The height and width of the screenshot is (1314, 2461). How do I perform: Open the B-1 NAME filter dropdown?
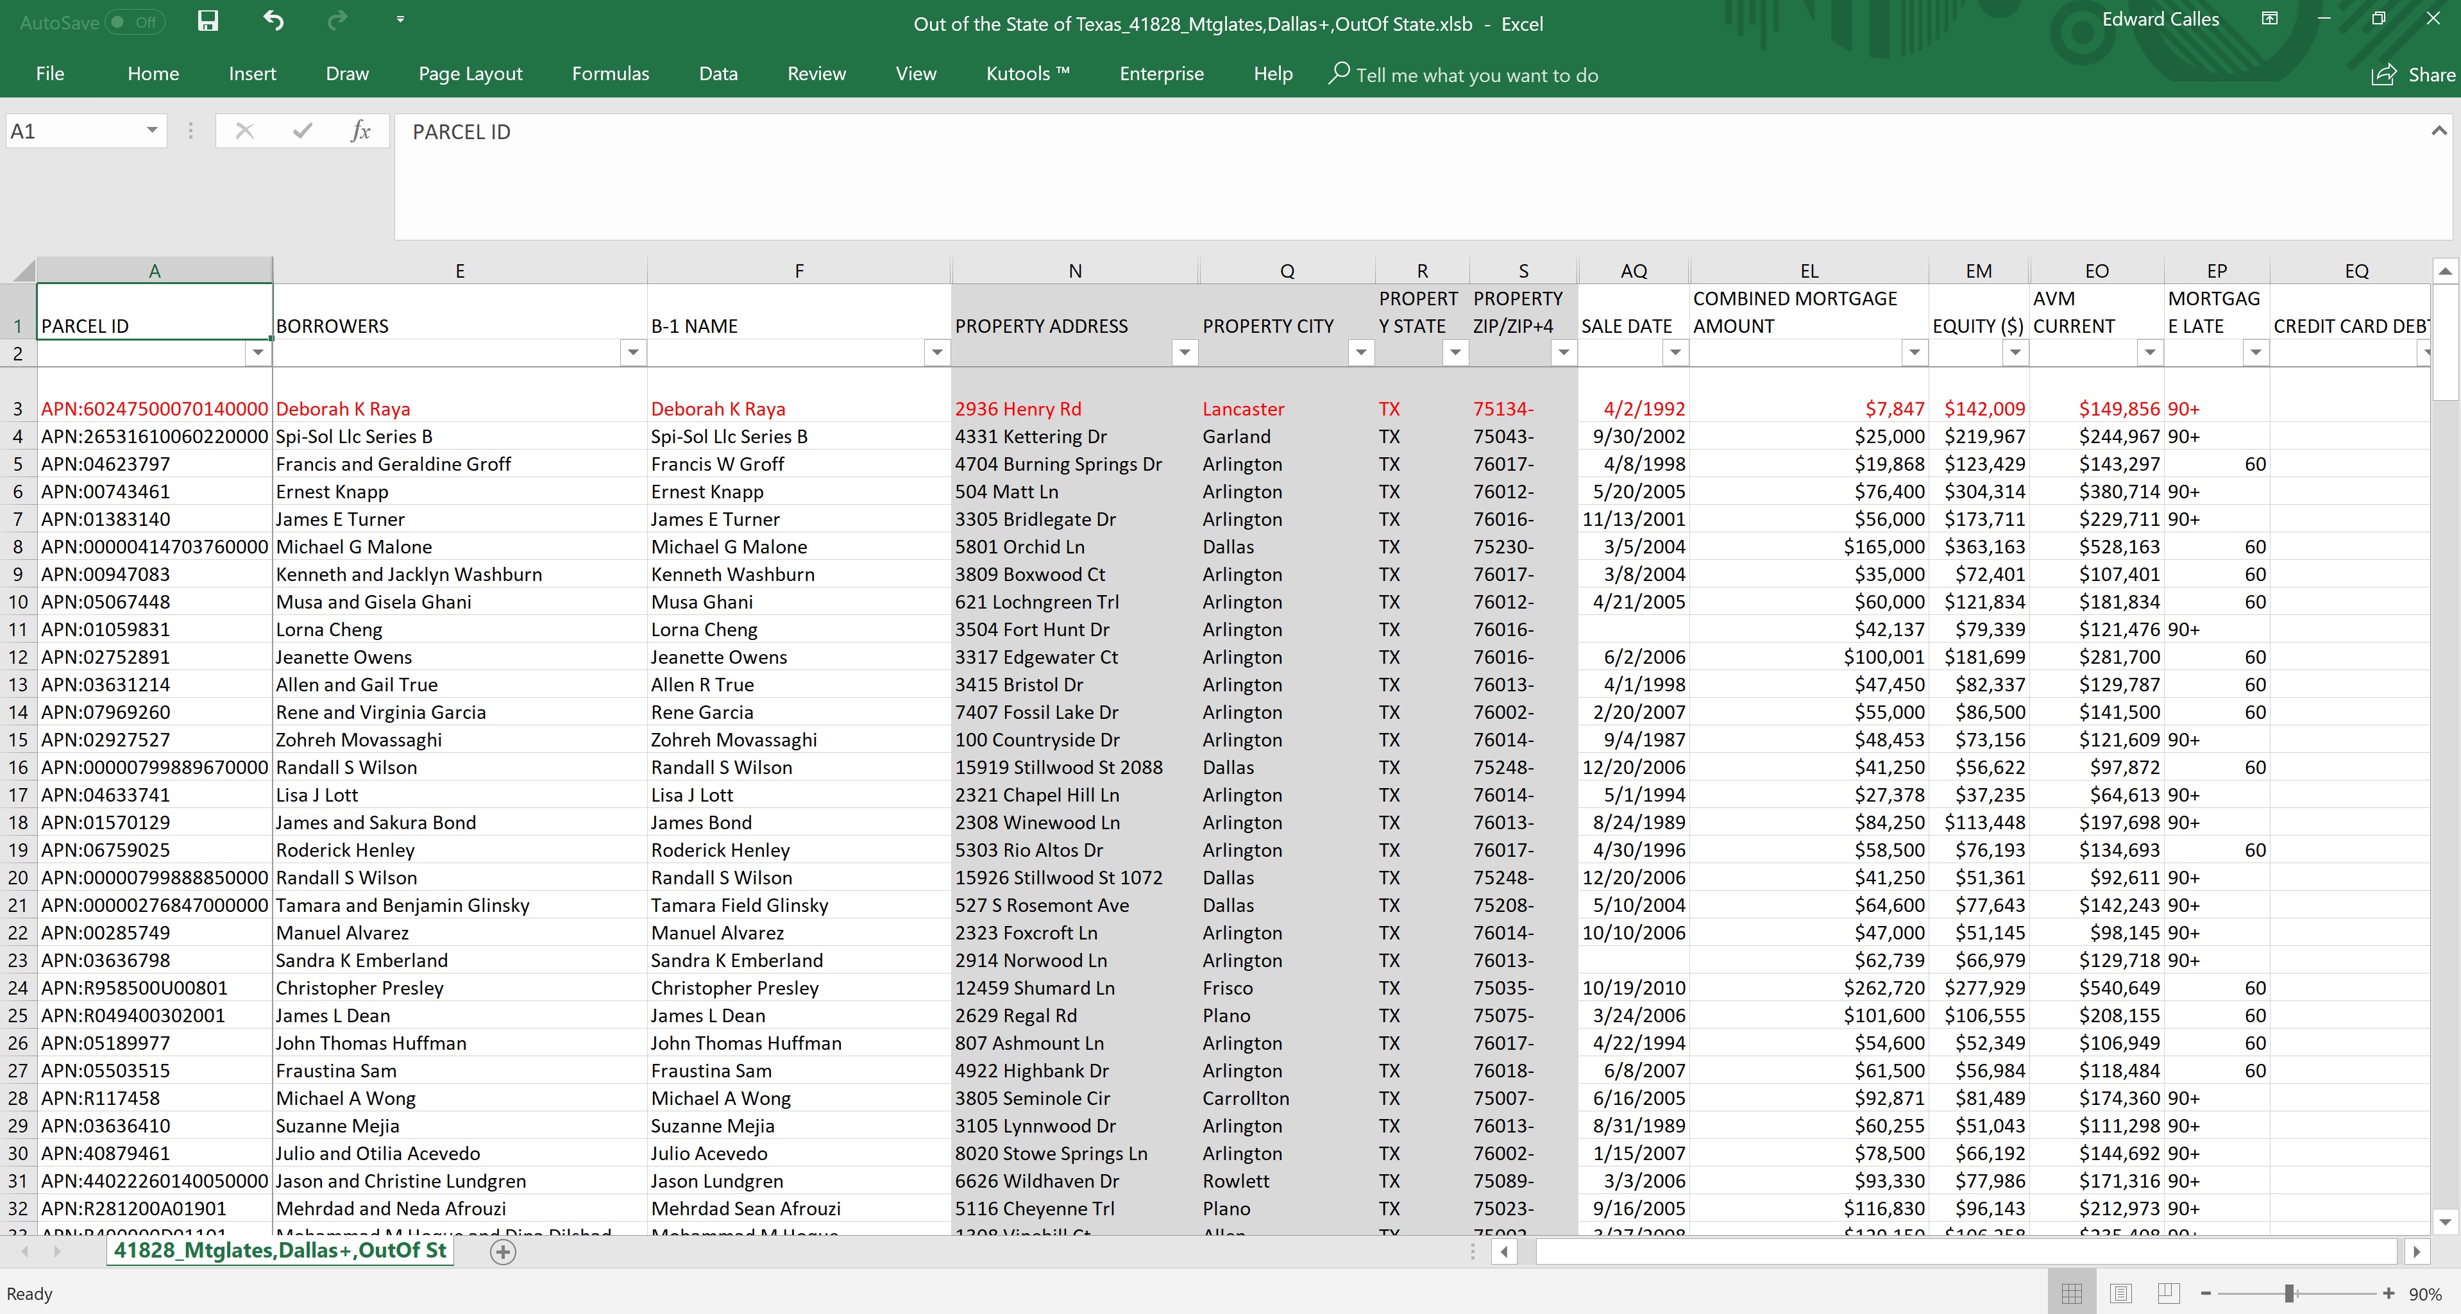937,353
